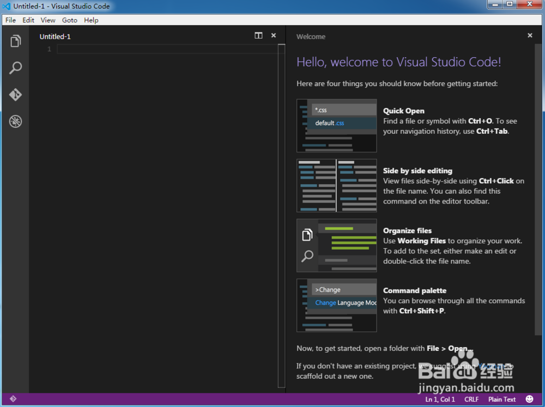Click the Quick Open heading

pyautogui.click(x=403, y=110)
